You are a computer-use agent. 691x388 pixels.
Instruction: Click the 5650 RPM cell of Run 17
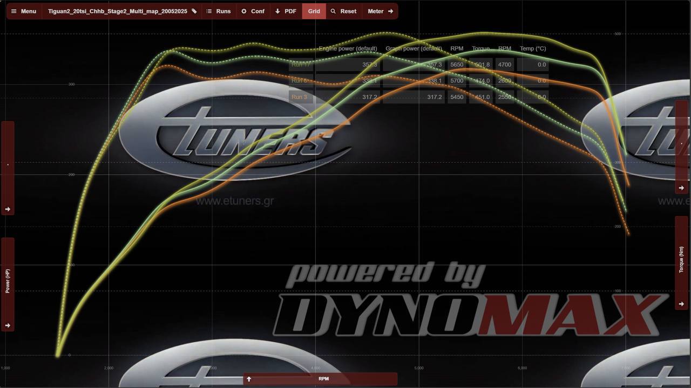pos(457,65)
